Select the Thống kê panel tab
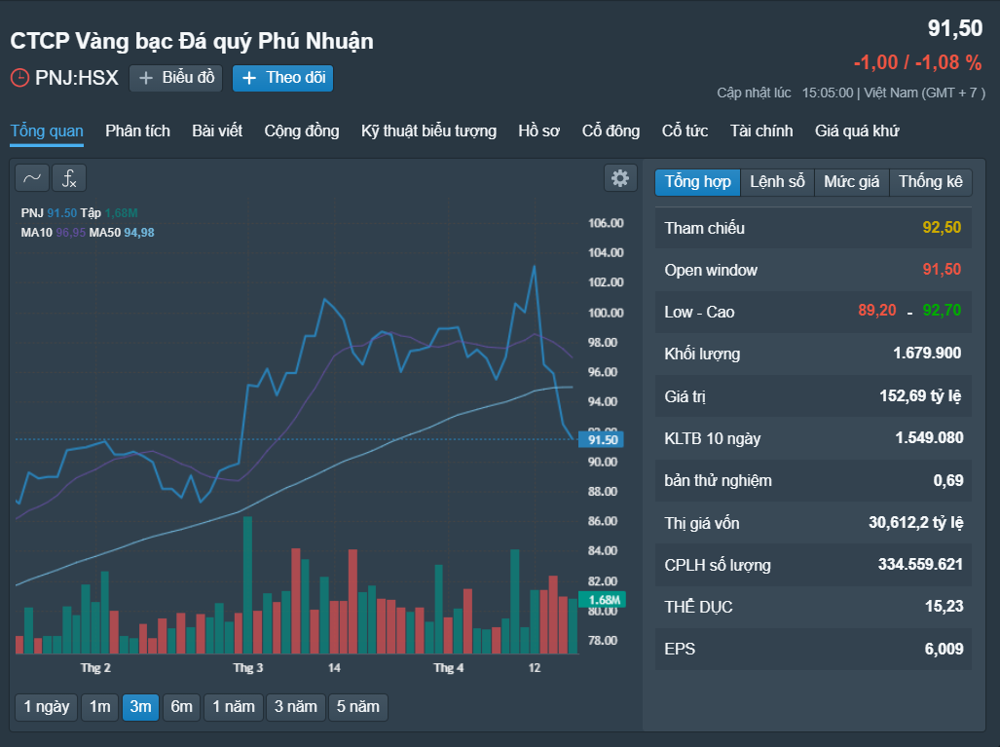Screen dimensions: 1000x747 coord(931,182)
